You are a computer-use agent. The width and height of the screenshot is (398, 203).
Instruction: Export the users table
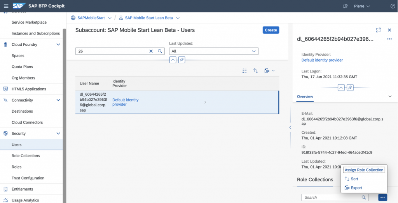267,71
